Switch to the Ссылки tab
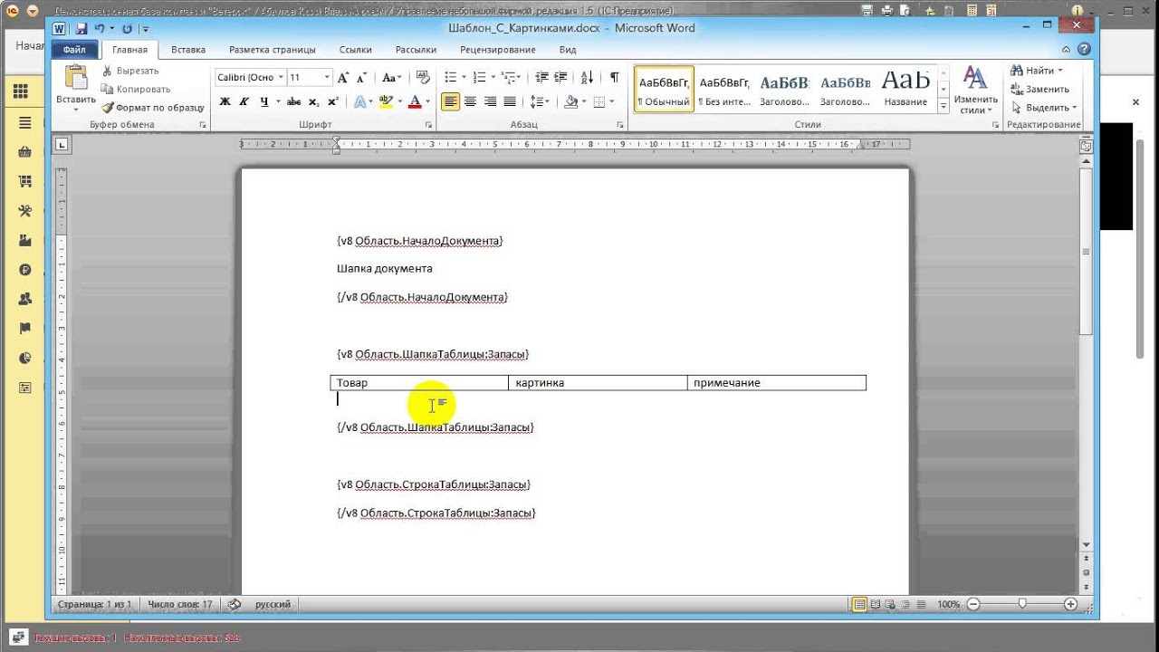1159x652 pixels. point(356,50)
